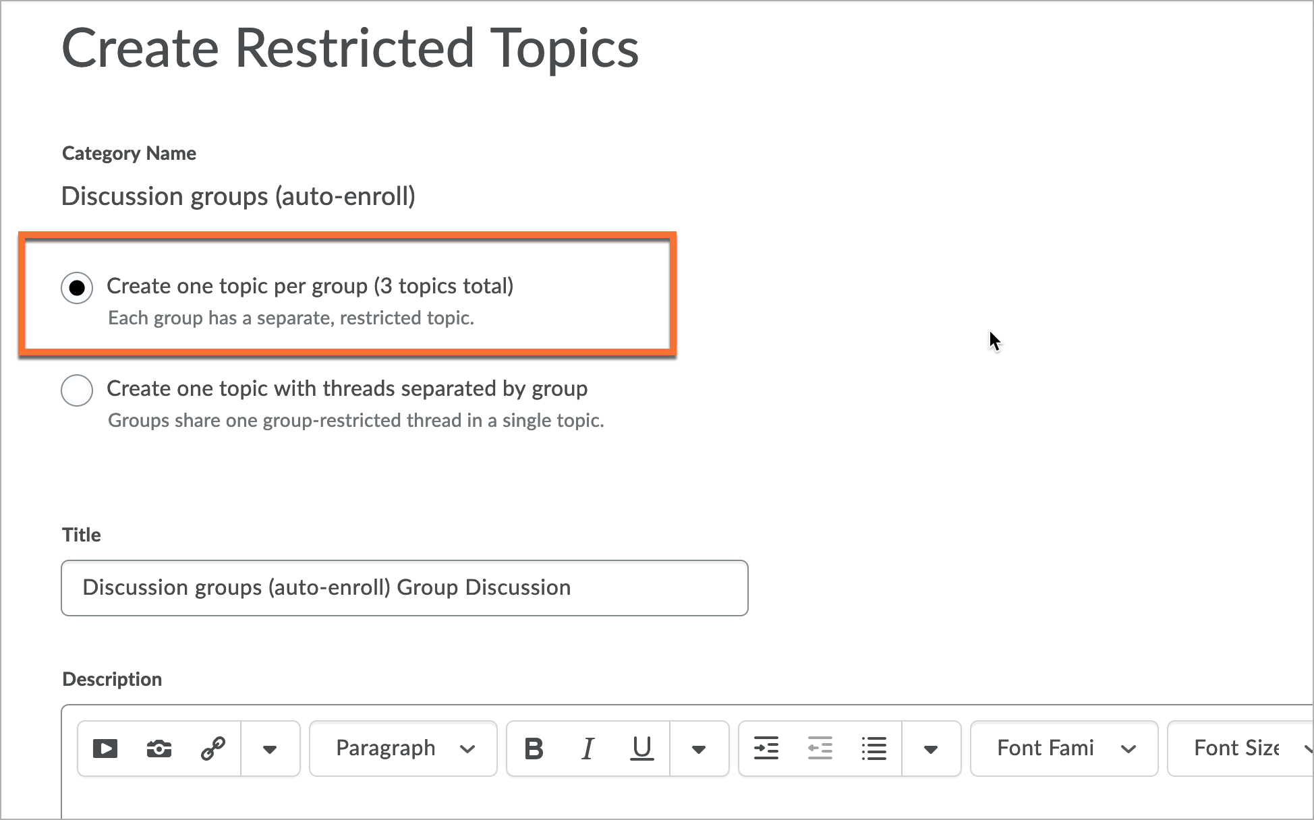Screen dimensions: 1314x820
Task: Expand more list options dropdown arrow
Action: click(x=931, y=749)
